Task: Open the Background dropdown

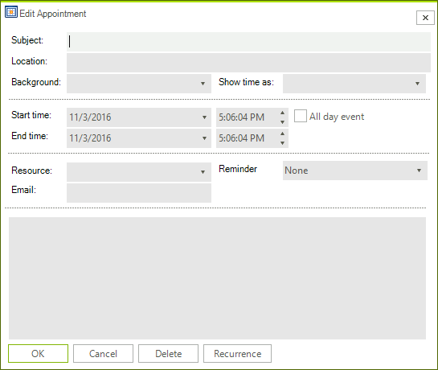Action: point(203,84)
